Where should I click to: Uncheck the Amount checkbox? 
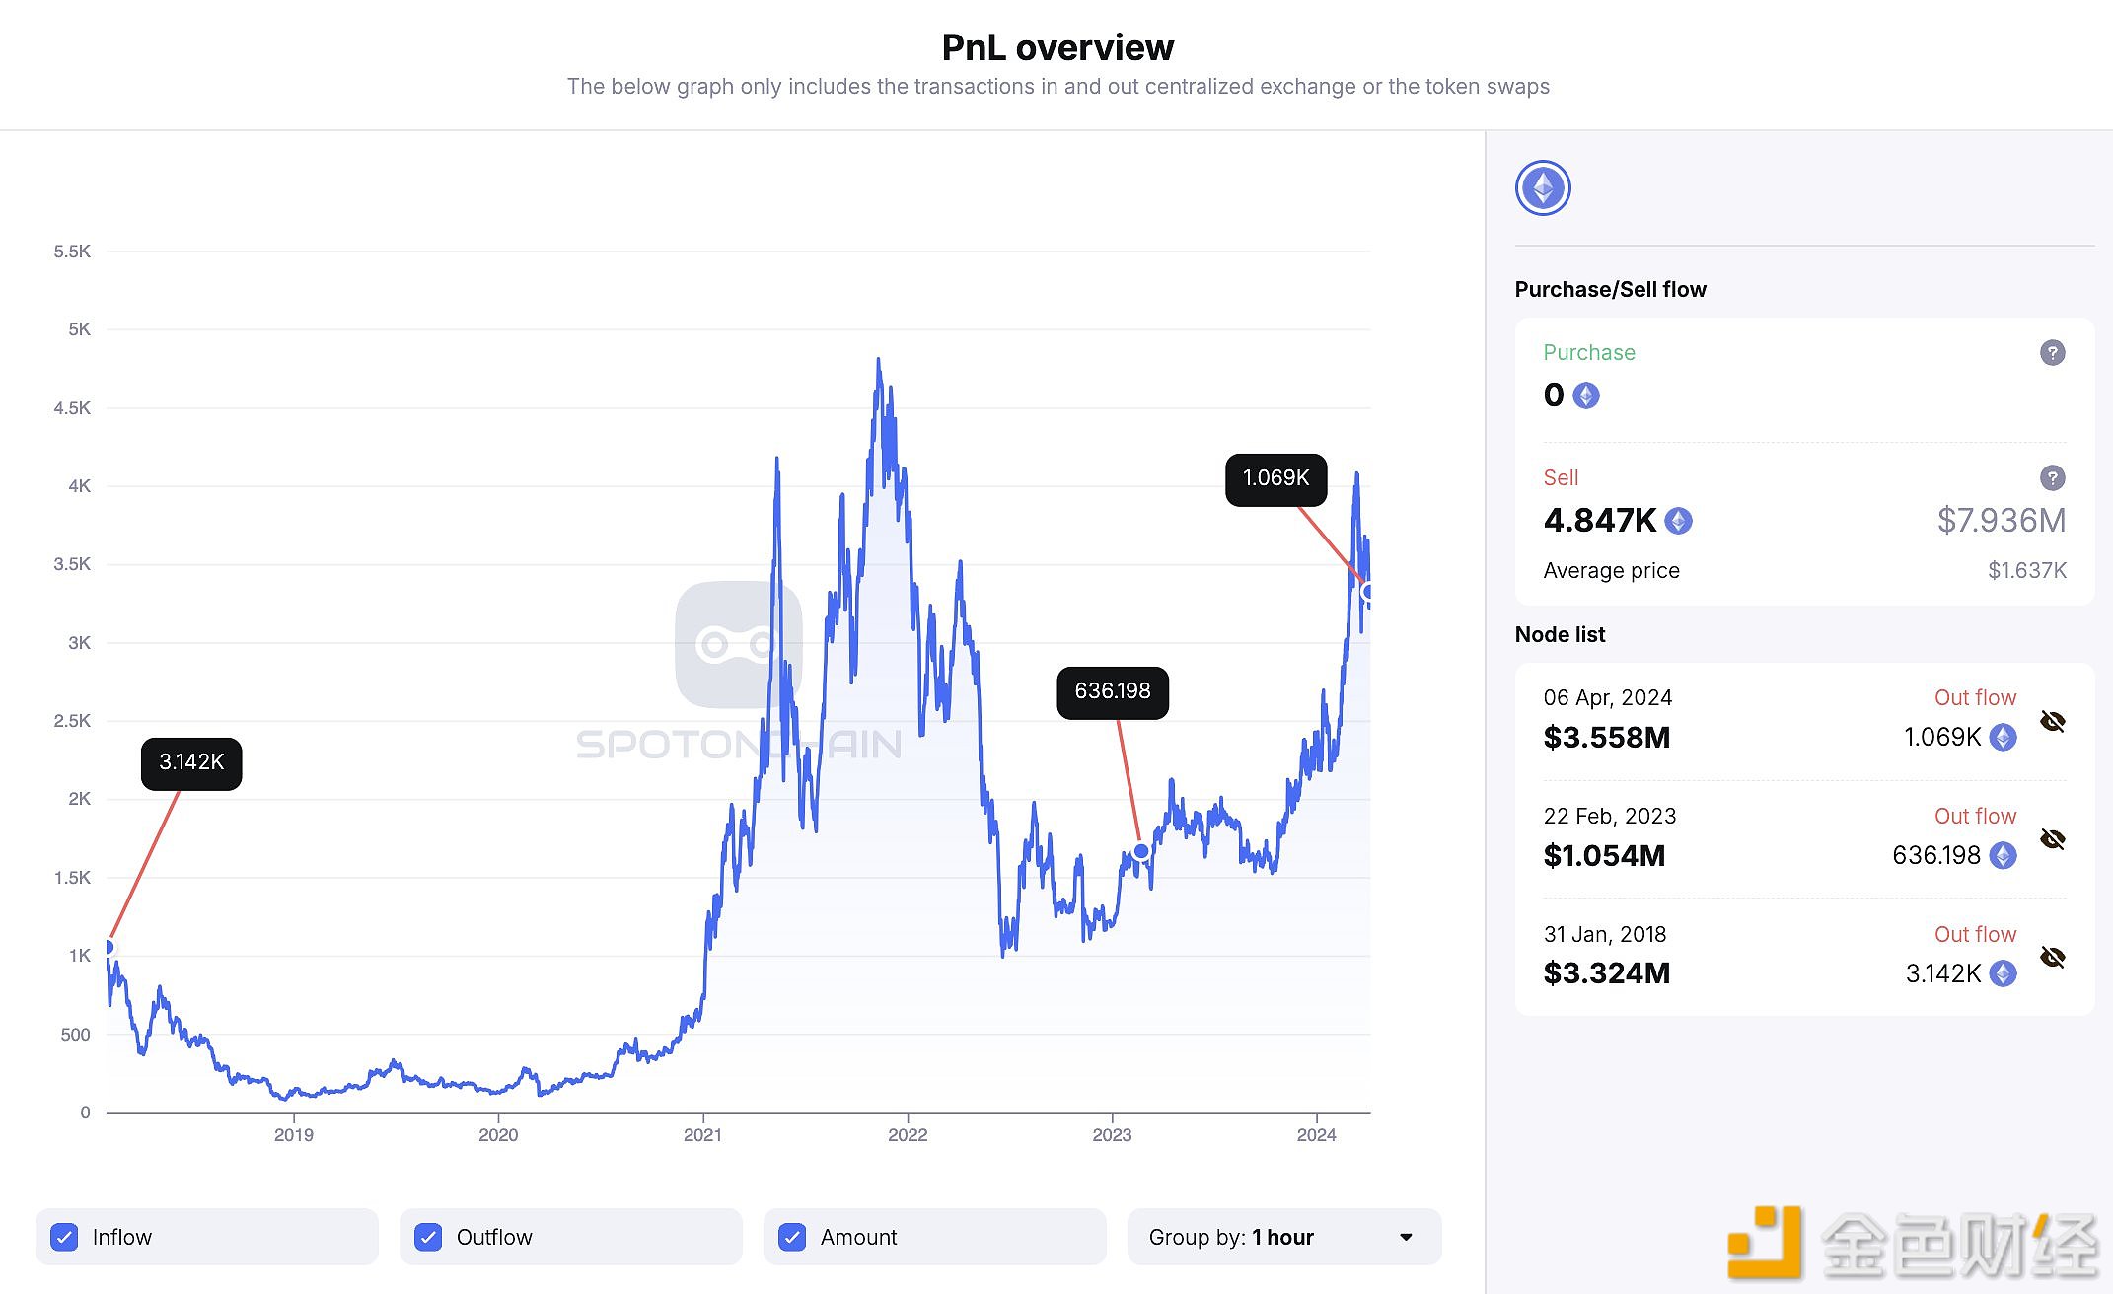(792, 1237)
